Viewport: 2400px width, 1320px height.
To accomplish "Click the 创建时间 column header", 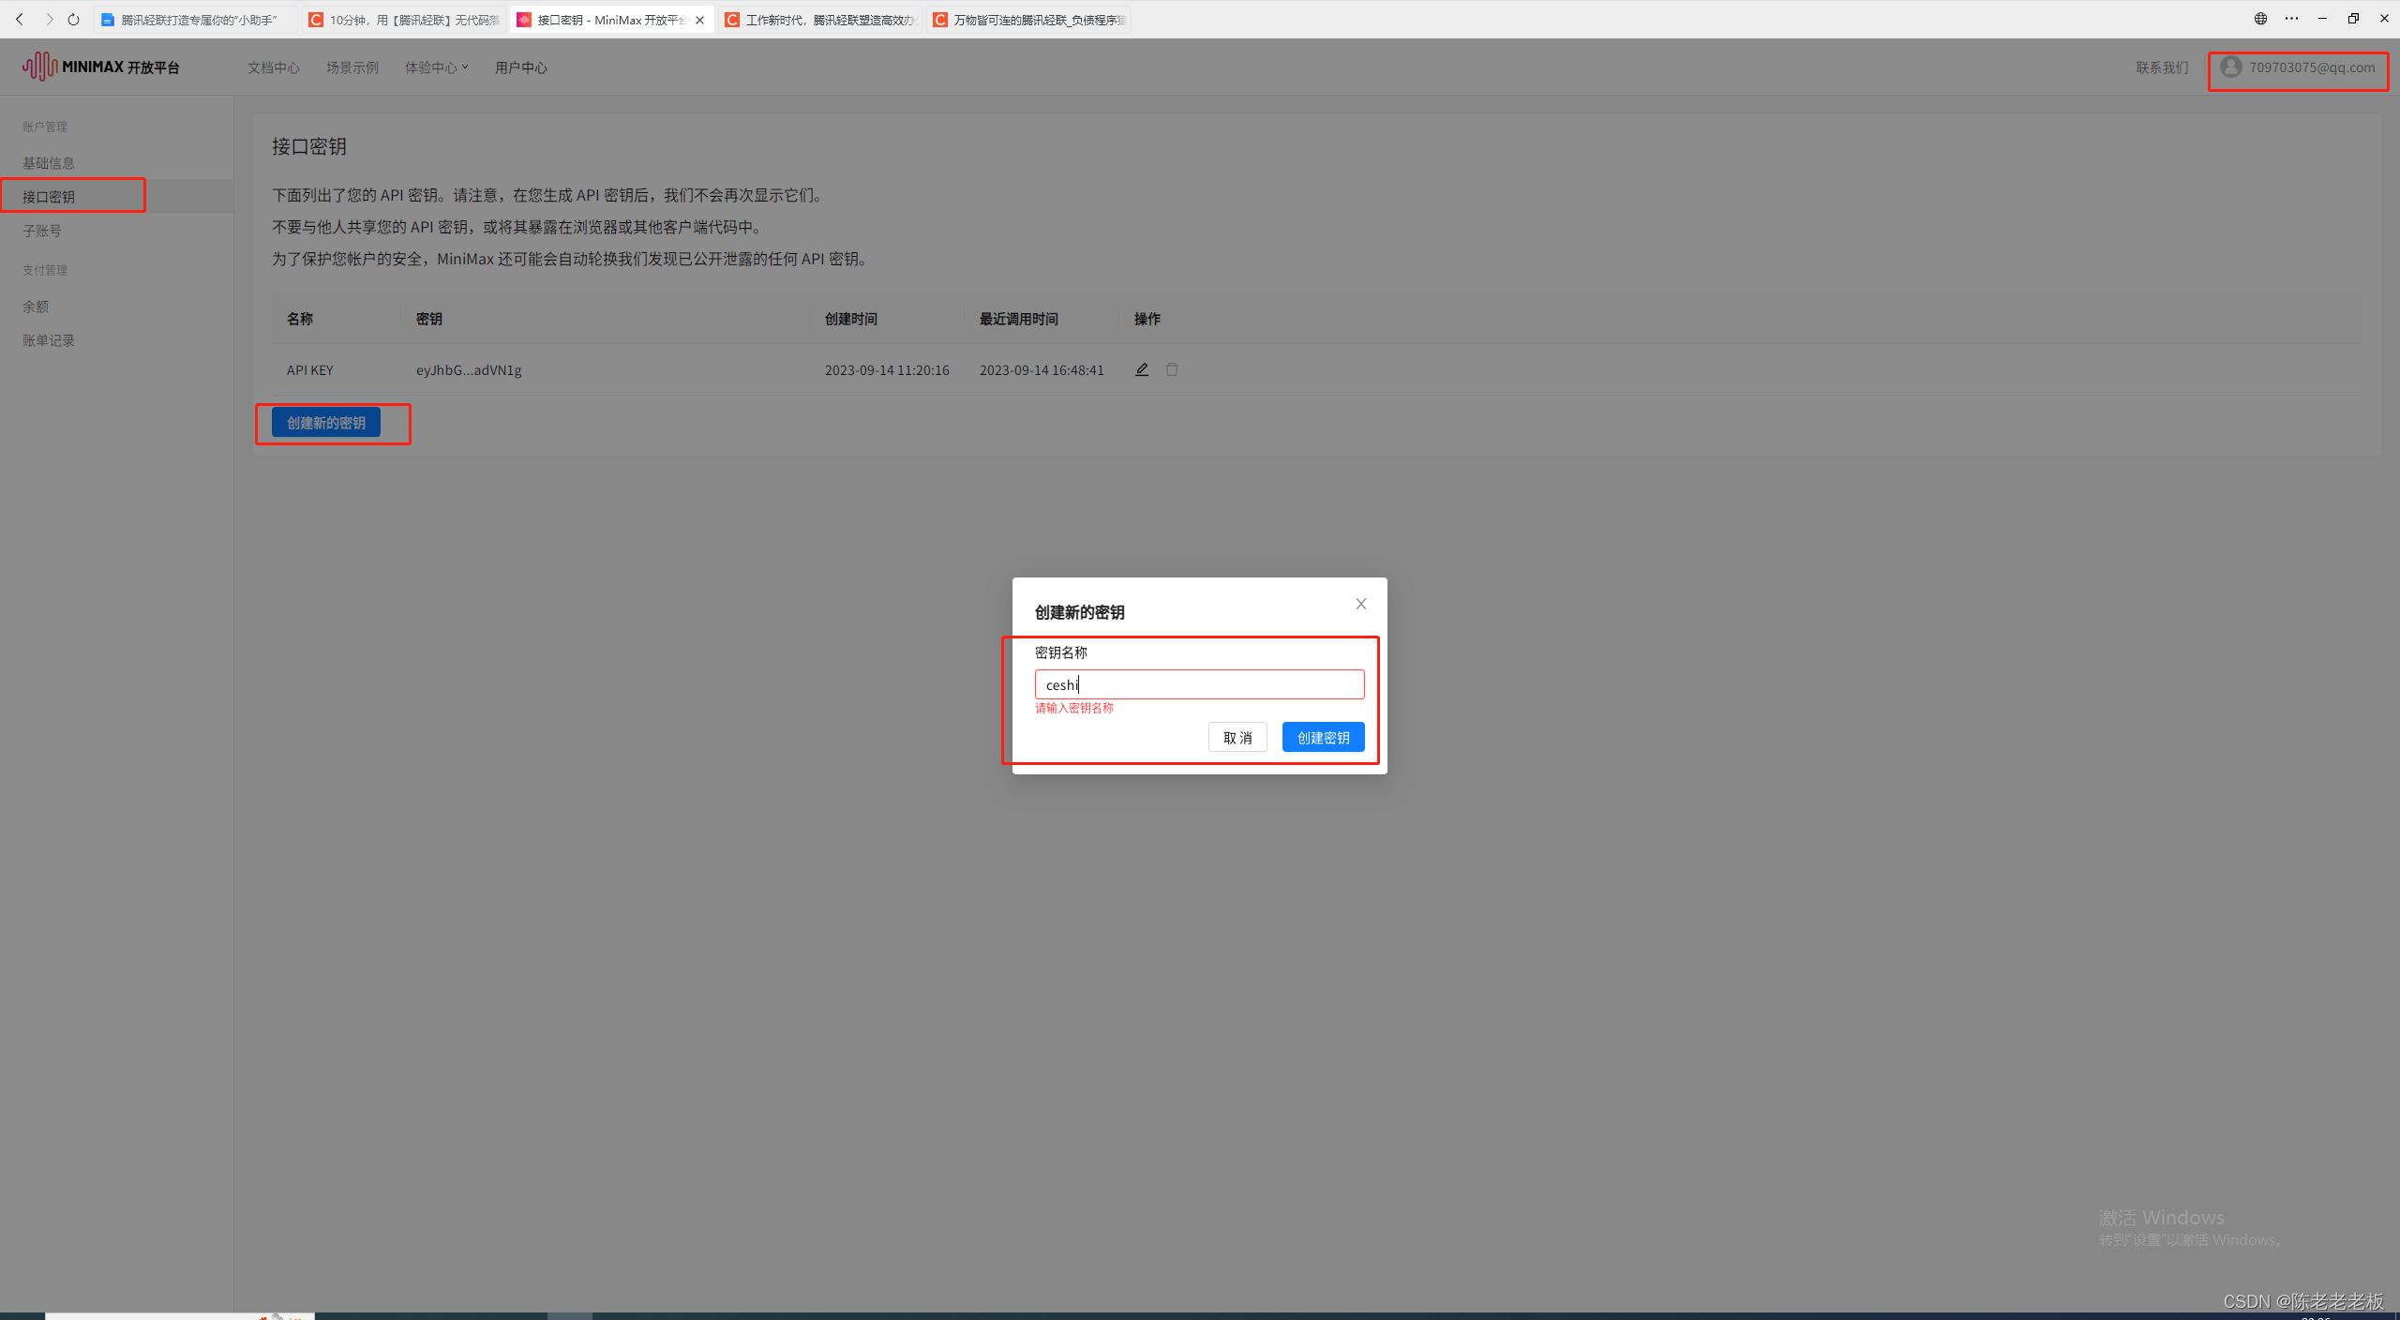I will (851, 319).
